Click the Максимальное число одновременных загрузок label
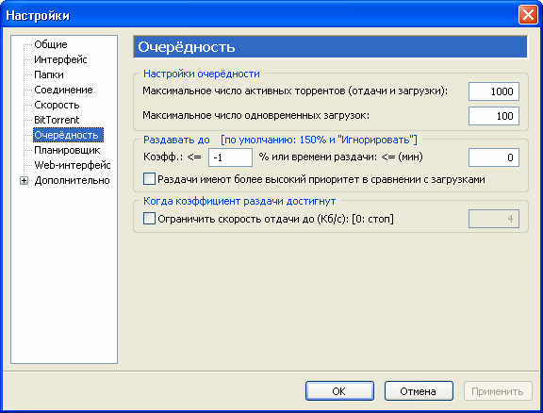The width and height of the screenshot is (543, 413). (x=256, y=115)
